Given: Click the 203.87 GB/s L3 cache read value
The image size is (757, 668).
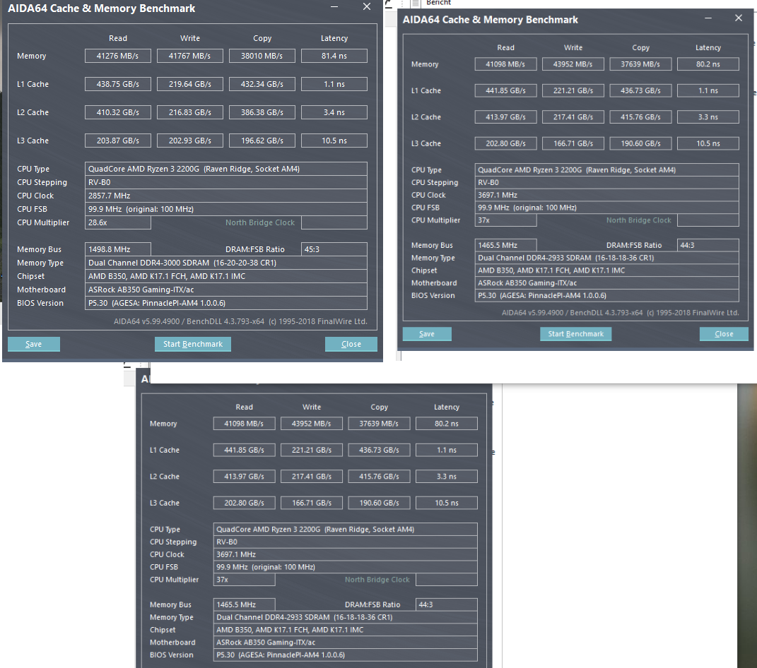Looking at the screenshot, I should (x=118, y=141).
